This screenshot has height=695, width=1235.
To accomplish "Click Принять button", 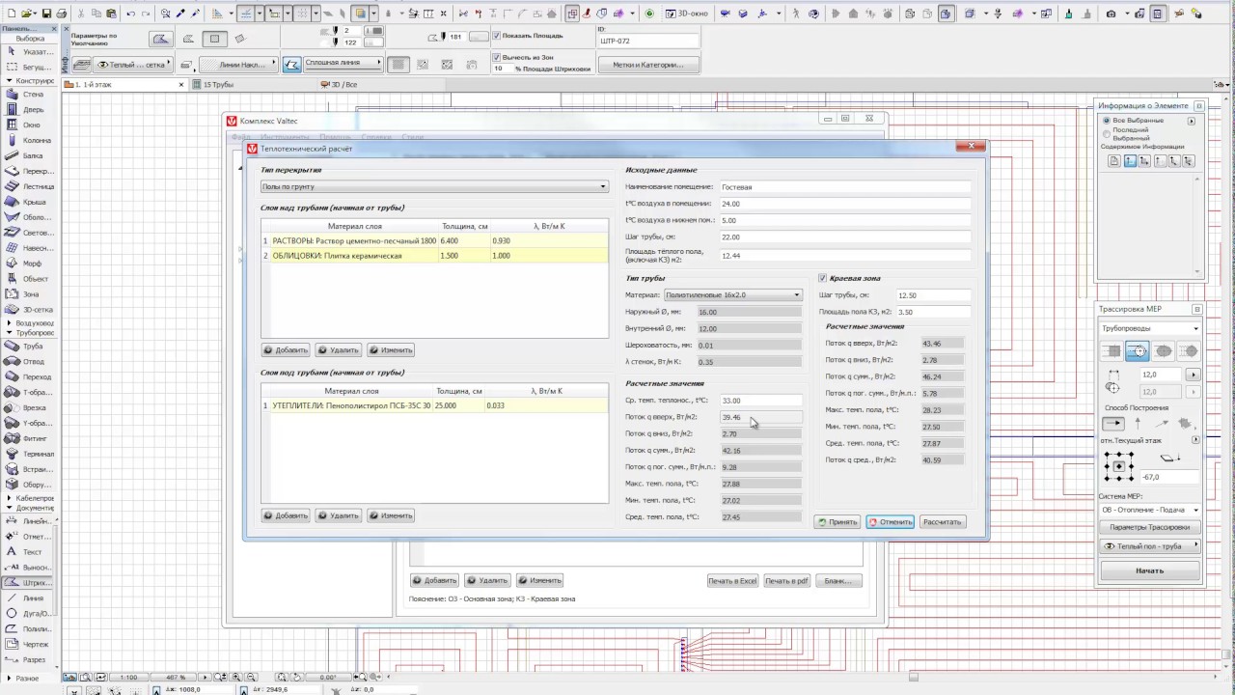I will [837, 522].
